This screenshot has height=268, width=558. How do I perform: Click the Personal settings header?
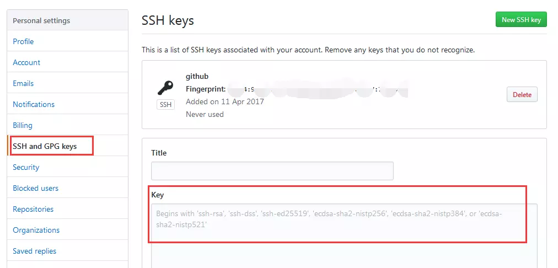click(41, 20)
